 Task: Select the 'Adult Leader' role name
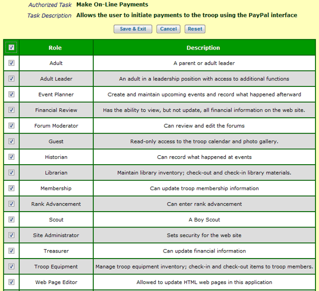pyautogui.click(x=56, y=79)
